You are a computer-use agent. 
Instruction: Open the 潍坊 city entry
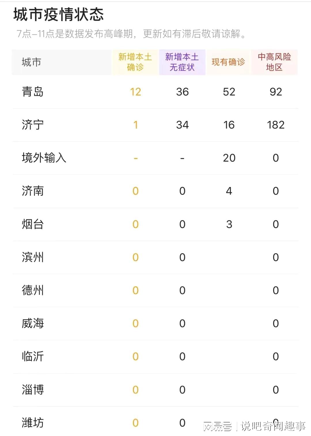coord(33,423)
